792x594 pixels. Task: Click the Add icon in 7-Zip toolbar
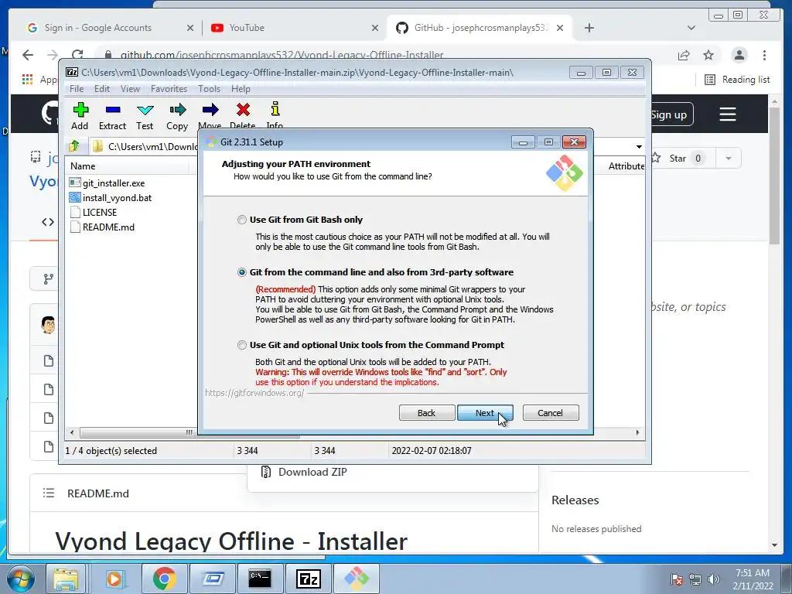(x=80, y=110)
